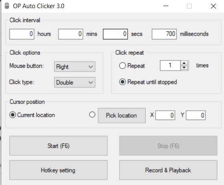Click the 'times' label
The width and height of the screenshot is (224, 185).
tap(202, 66)
